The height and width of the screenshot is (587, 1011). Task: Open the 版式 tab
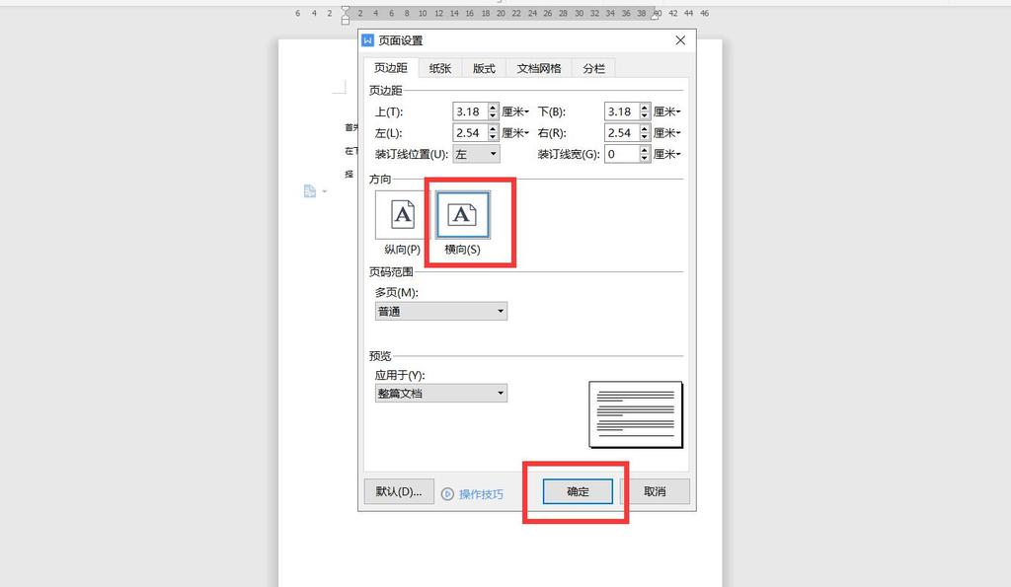484,68
